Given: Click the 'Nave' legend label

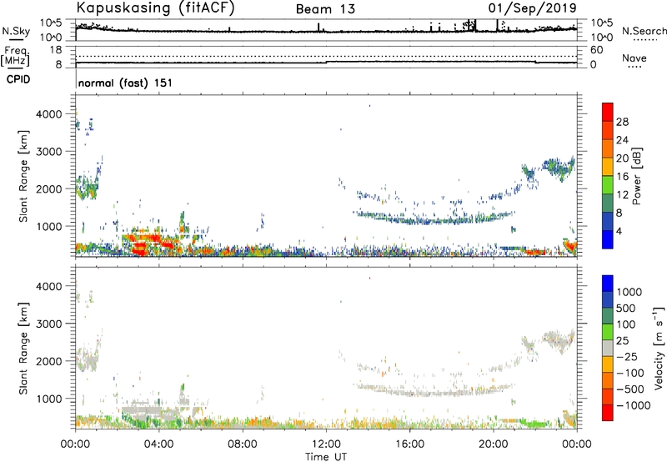Looking at the screenshot, I should tap(634, 58).
